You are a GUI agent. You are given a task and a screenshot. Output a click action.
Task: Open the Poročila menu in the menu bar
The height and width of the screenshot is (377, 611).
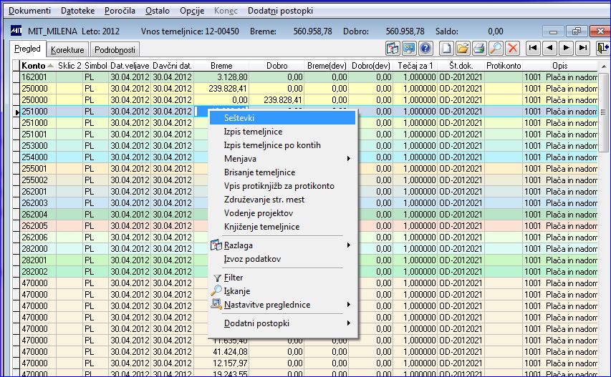tap(120, 11)
